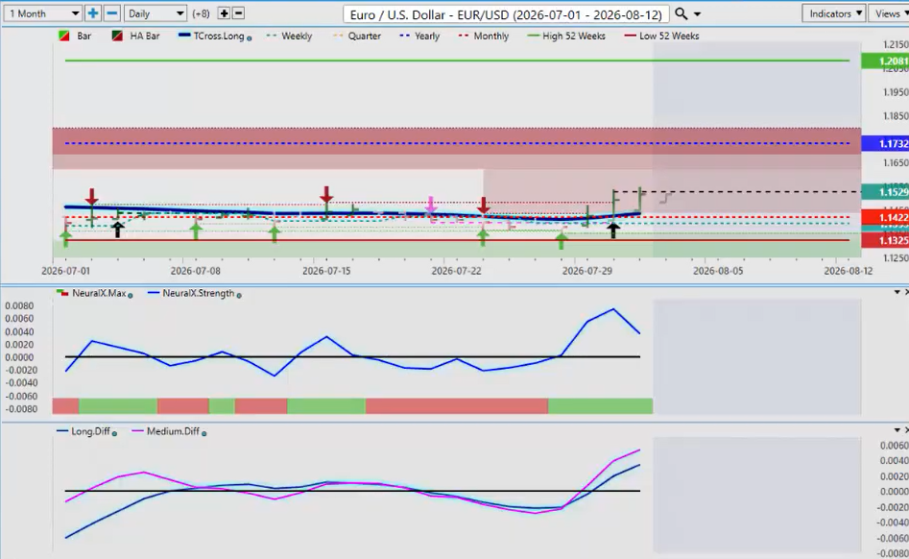Click the EUR/USD symbol title field
Viewport: 909px width, 559px height.
(x=506, y=13)
